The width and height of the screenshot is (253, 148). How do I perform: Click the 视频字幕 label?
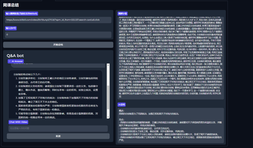click(123, 14)
